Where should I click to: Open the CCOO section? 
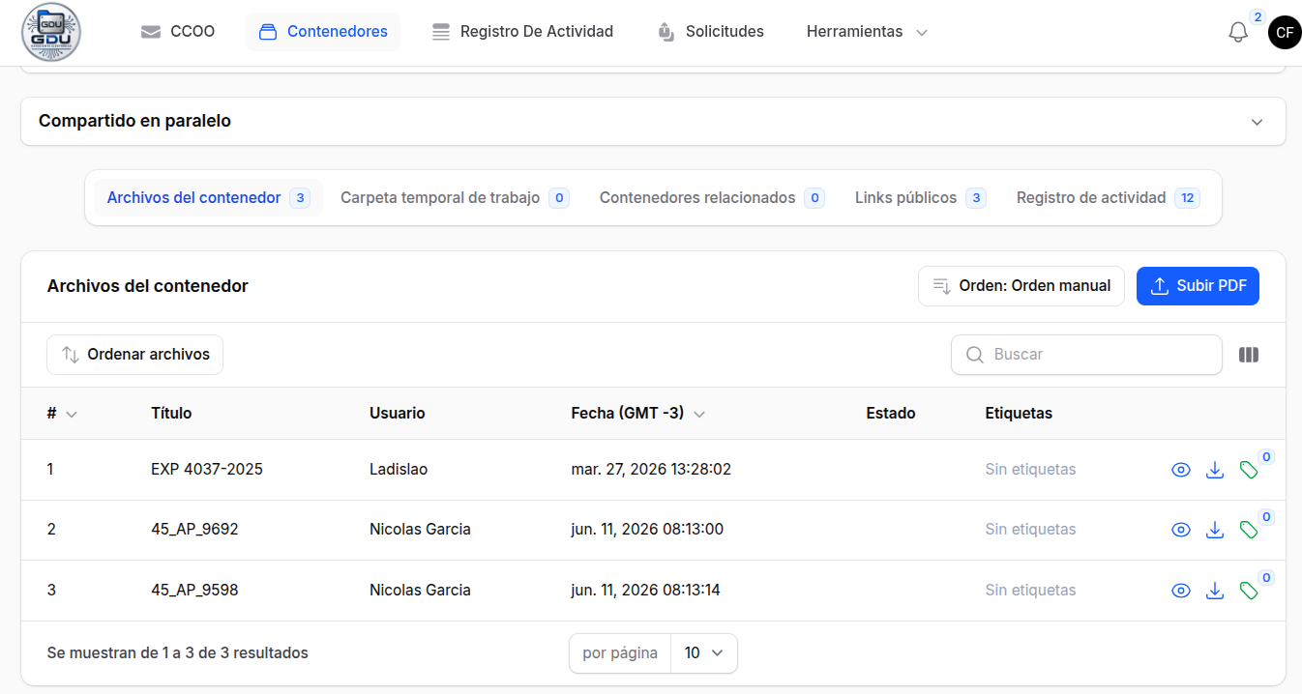tap(178, 32)
